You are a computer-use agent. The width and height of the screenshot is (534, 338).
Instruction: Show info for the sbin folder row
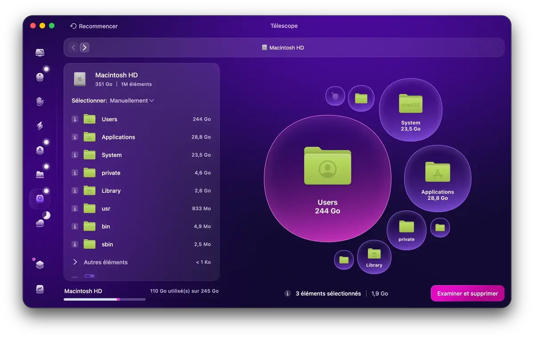tap(75, 244)
